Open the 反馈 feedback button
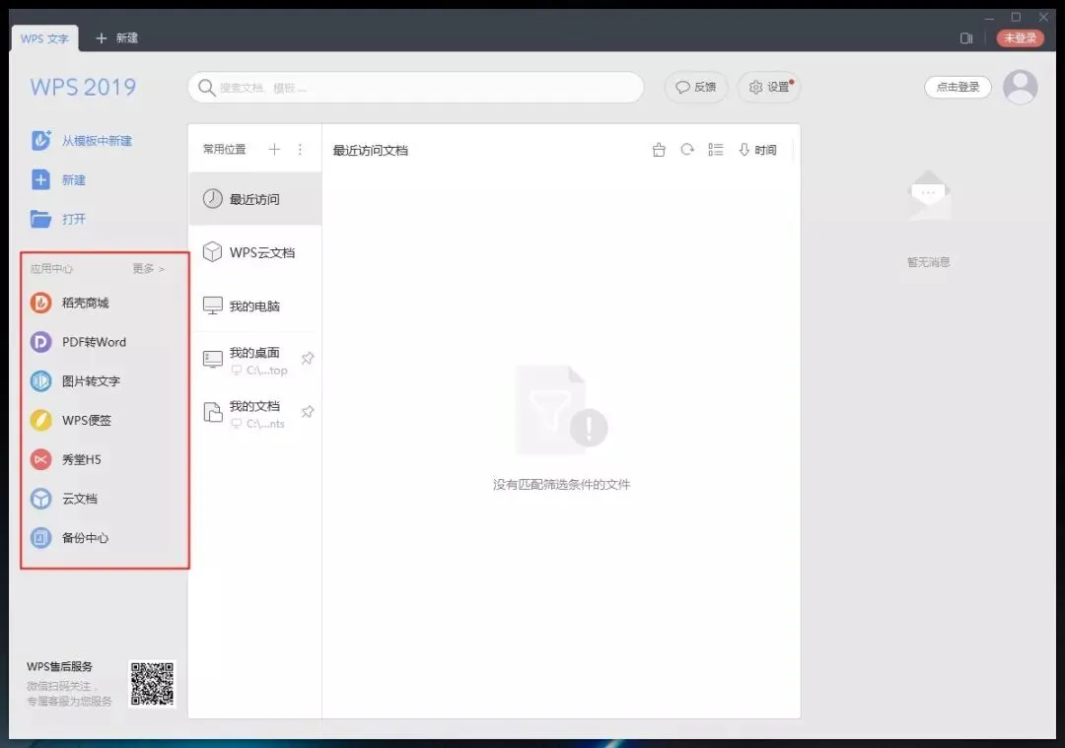Image resolution: width=1065 pixels, height=748 pixels. 695,87
